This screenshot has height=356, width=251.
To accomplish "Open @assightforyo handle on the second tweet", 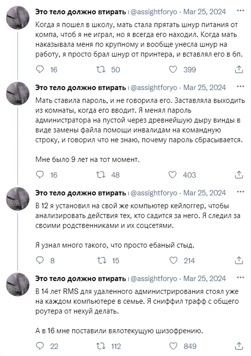I will click(154, 88).
